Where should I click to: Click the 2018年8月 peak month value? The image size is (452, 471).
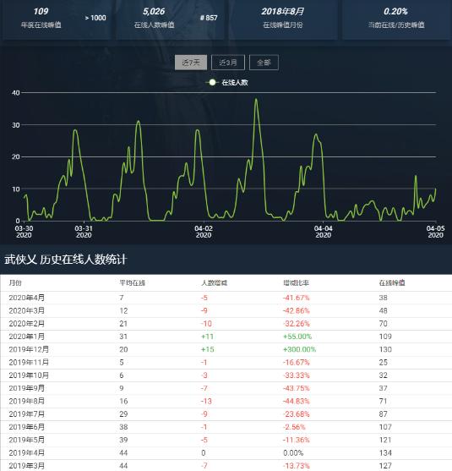(x=282, y=11)
